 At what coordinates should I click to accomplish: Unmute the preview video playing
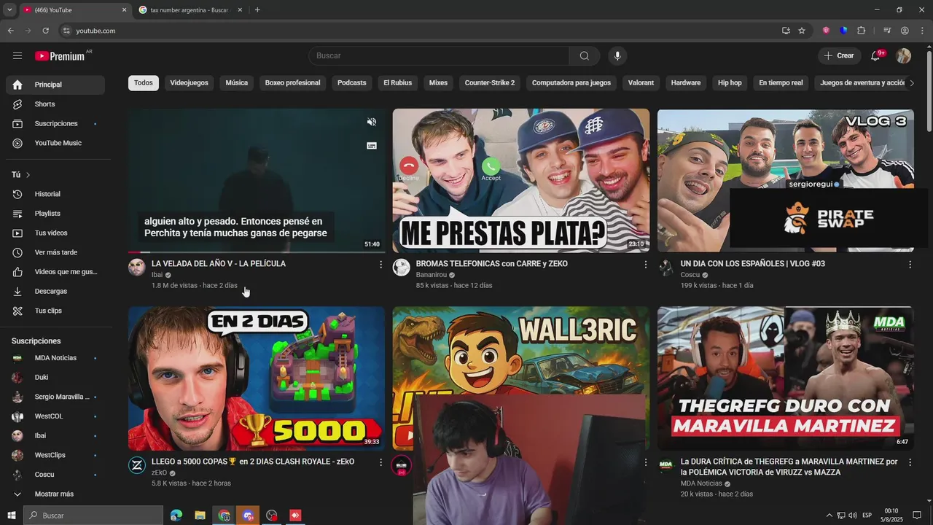tap(372, 122)
